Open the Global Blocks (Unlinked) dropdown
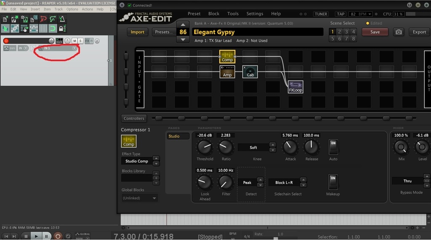 (140, 198)
